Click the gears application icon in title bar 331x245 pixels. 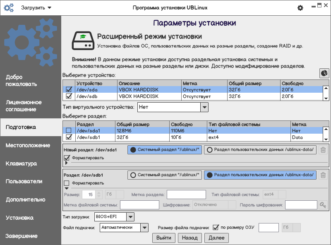tap(9, 8)
